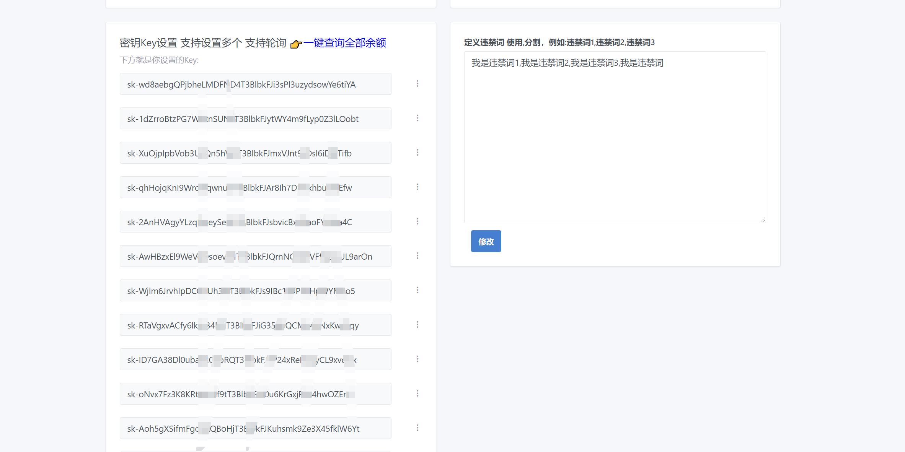Open the three-dot menu for key sk-qhHojqKnI9

tap(418, 187)
